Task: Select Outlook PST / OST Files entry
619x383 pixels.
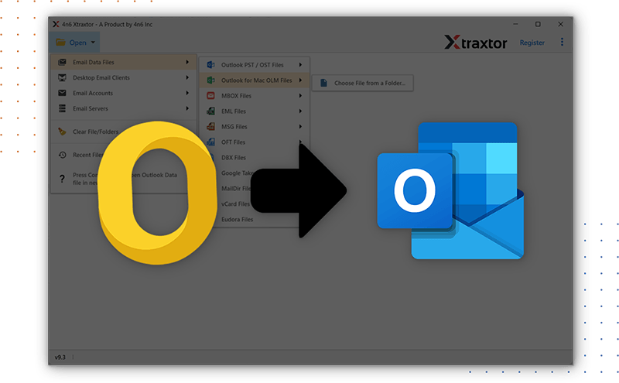Action: pos(254,65)
